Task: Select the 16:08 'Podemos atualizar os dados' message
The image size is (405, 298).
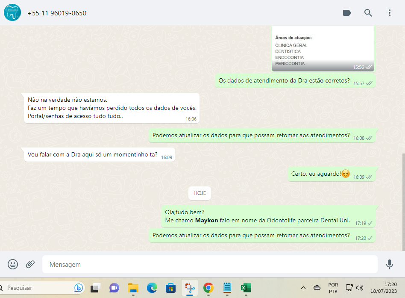Action: 262,136
